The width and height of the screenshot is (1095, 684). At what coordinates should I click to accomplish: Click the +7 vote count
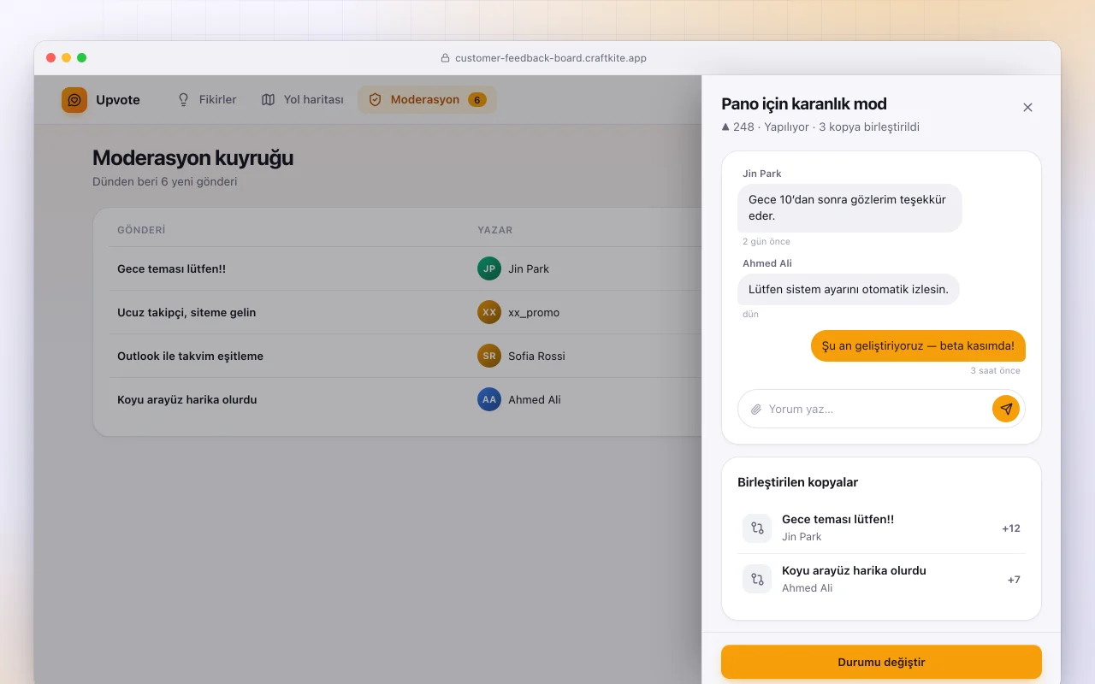point(1014,580)
